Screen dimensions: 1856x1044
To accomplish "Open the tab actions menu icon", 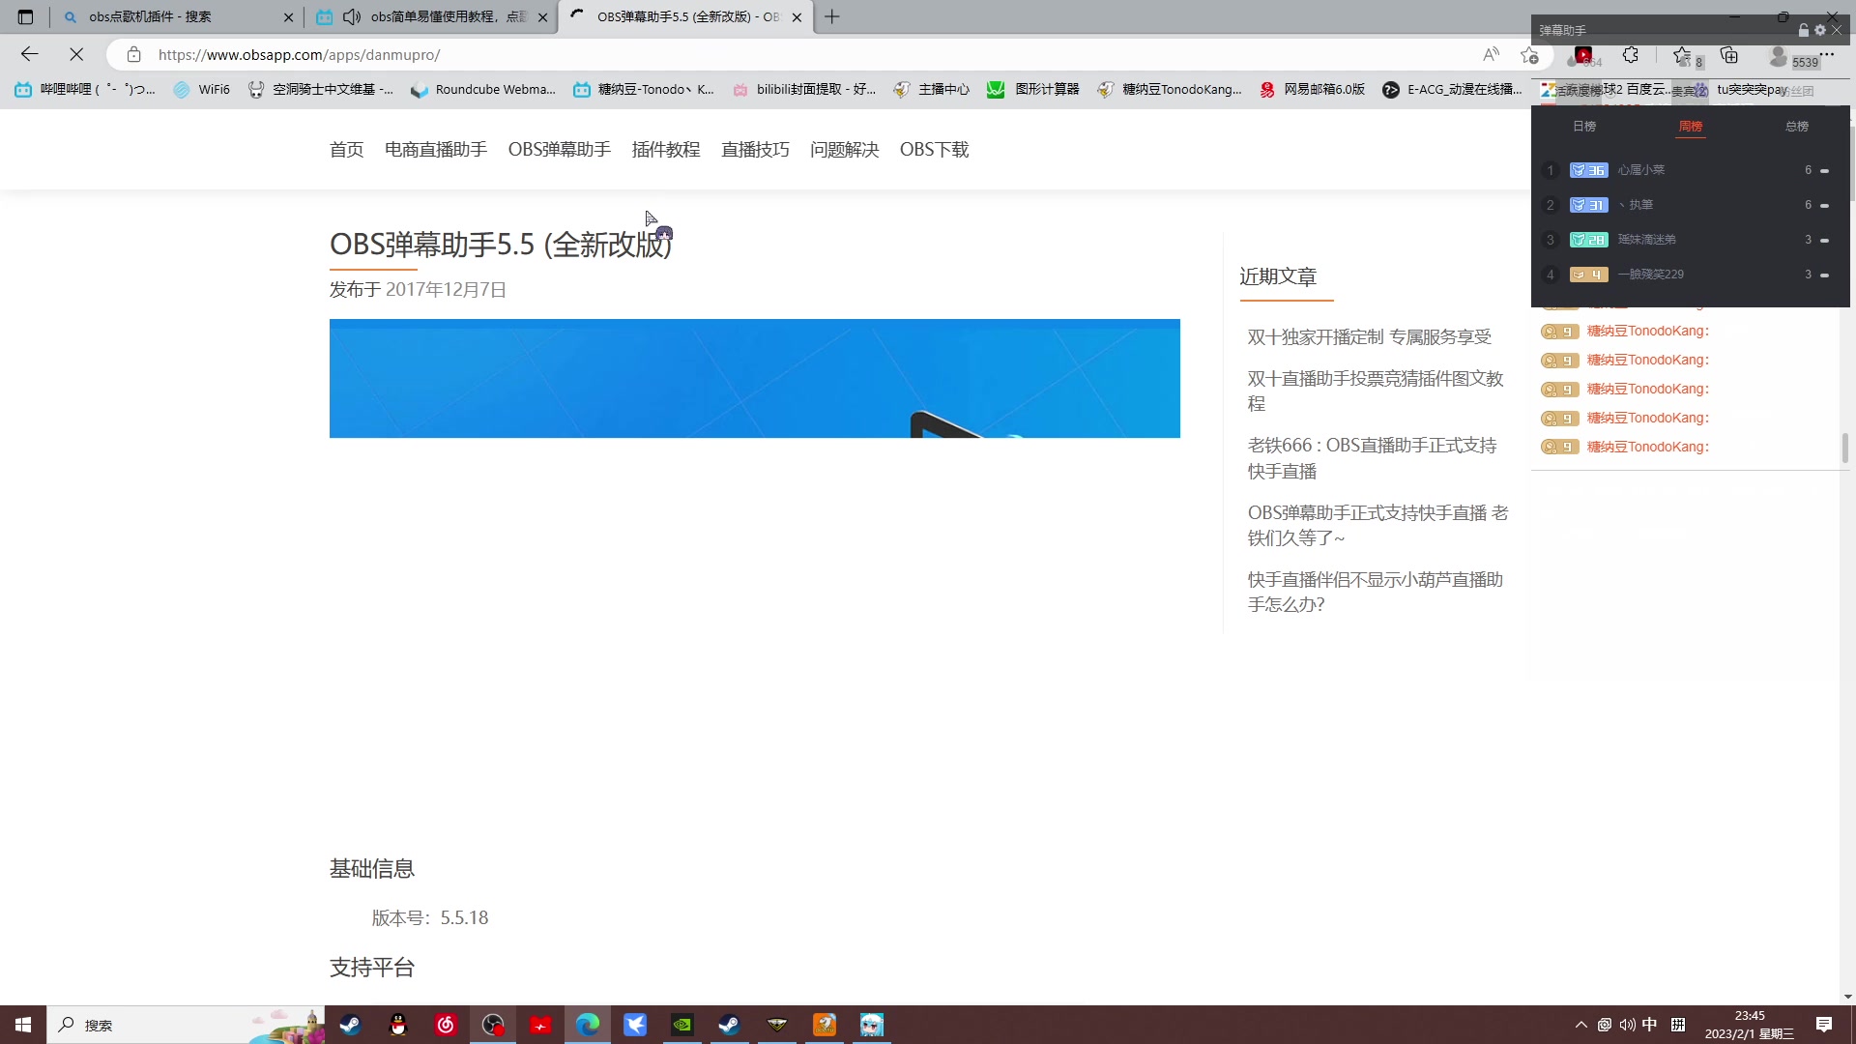I will click(25, 16).
